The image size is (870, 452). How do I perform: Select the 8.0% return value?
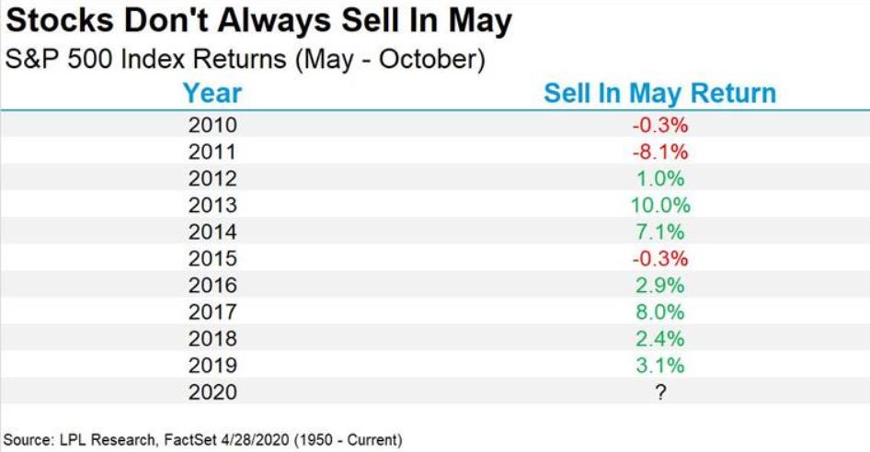(x=660, y=311)
